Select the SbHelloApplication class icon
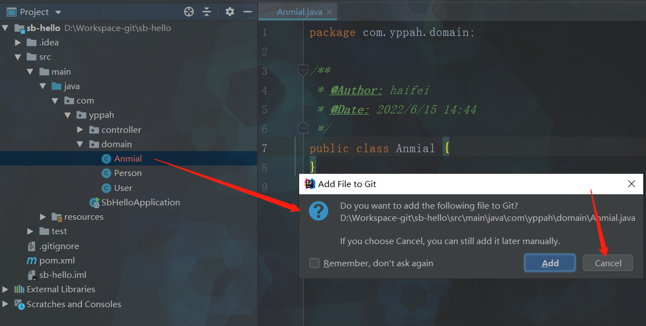646x326 pixels. 94,203
